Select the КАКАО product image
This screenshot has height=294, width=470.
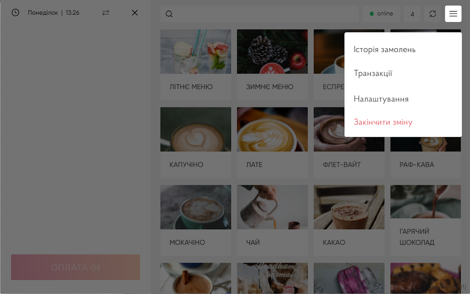tap(349, 207)
